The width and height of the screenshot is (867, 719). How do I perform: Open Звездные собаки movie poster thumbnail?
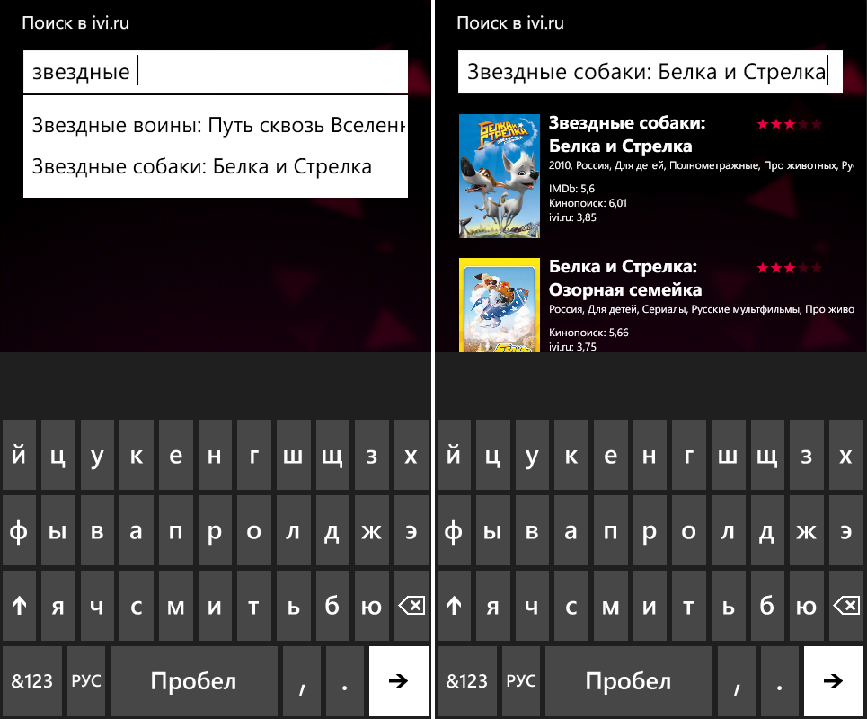click(x=499, y=176)
